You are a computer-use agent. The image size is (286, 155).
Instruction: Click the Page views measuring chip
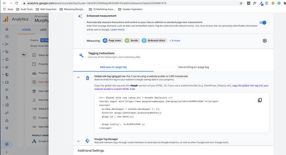coord(112,41)
